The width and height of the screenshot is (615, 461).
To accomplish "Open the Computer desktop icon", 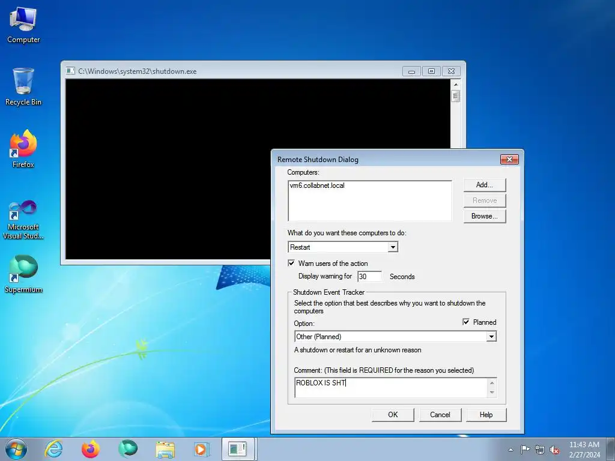I will (23, 25).
